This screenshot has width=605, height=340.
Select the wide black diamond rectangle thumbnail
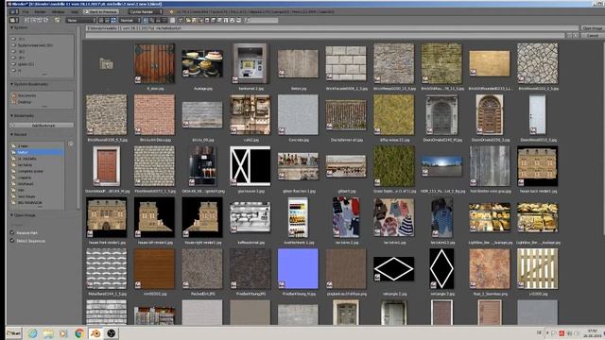(393, 268)
